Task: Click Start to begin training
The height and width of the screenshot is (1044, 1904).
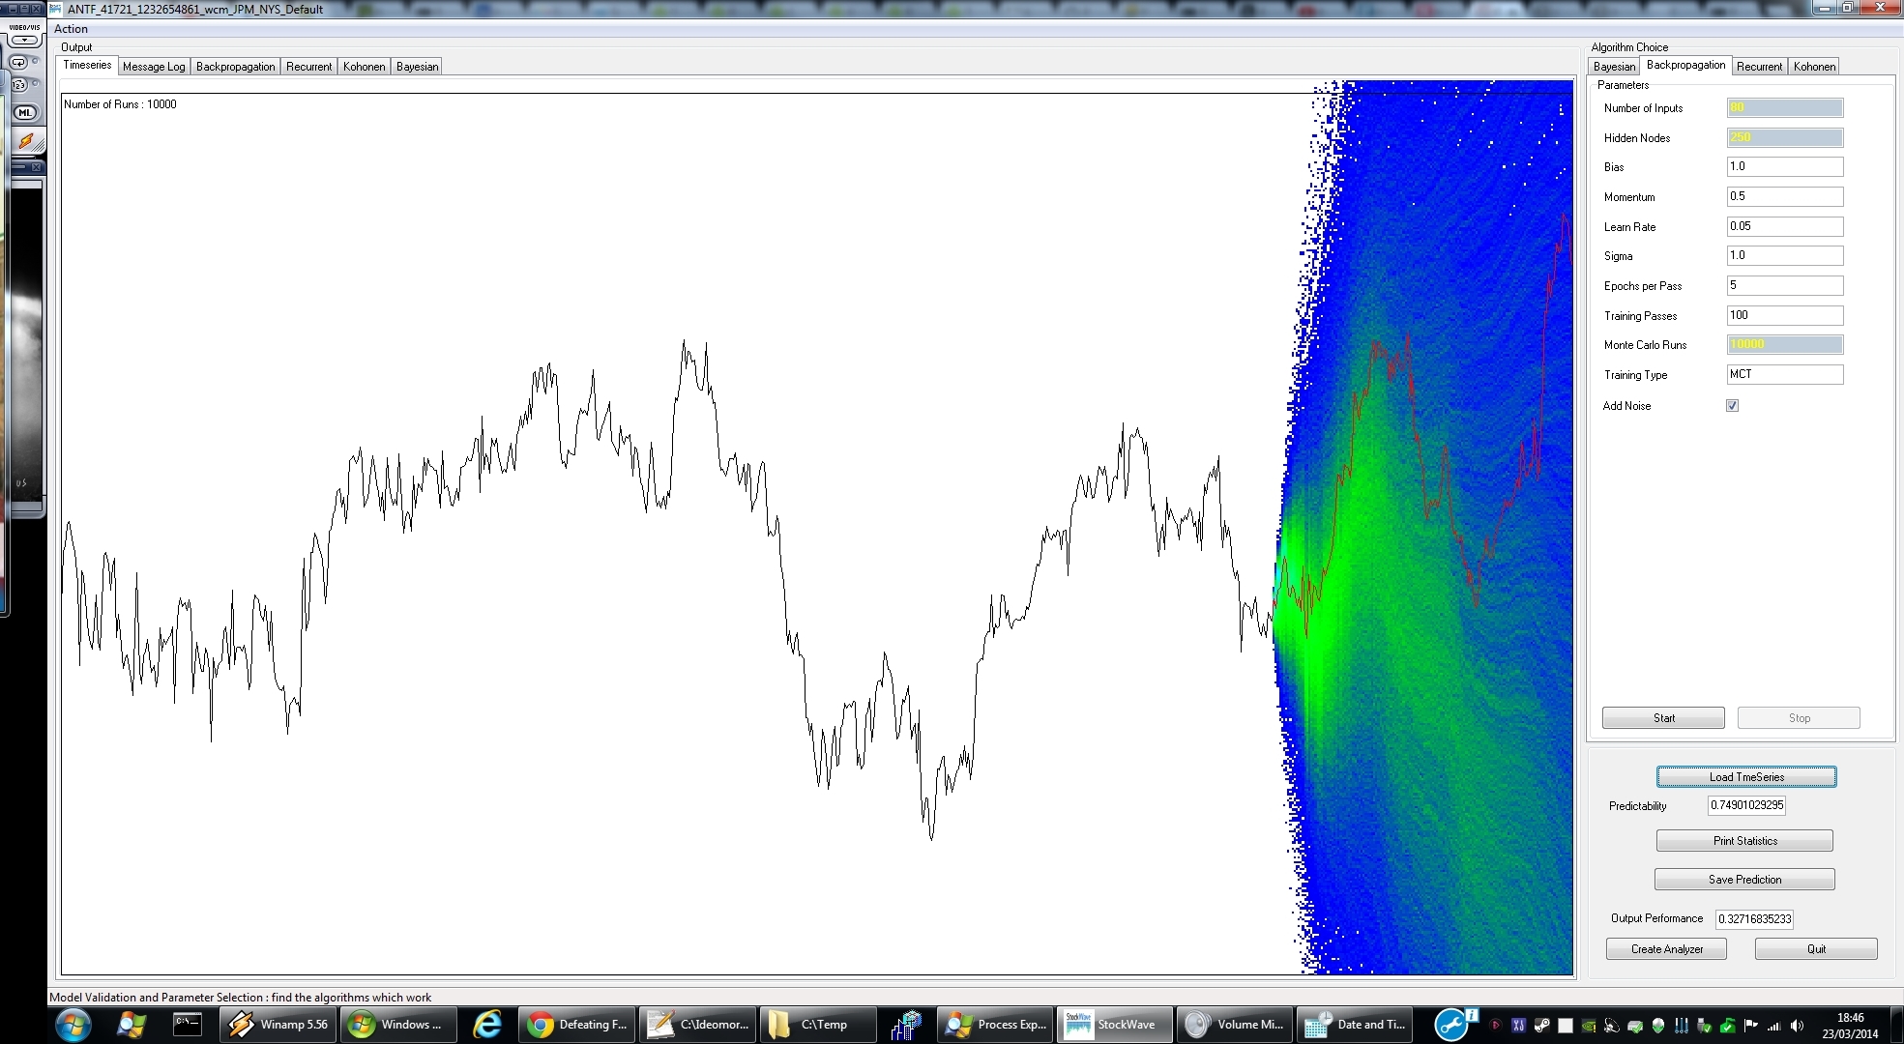Action: click(x=1662, y=717)
